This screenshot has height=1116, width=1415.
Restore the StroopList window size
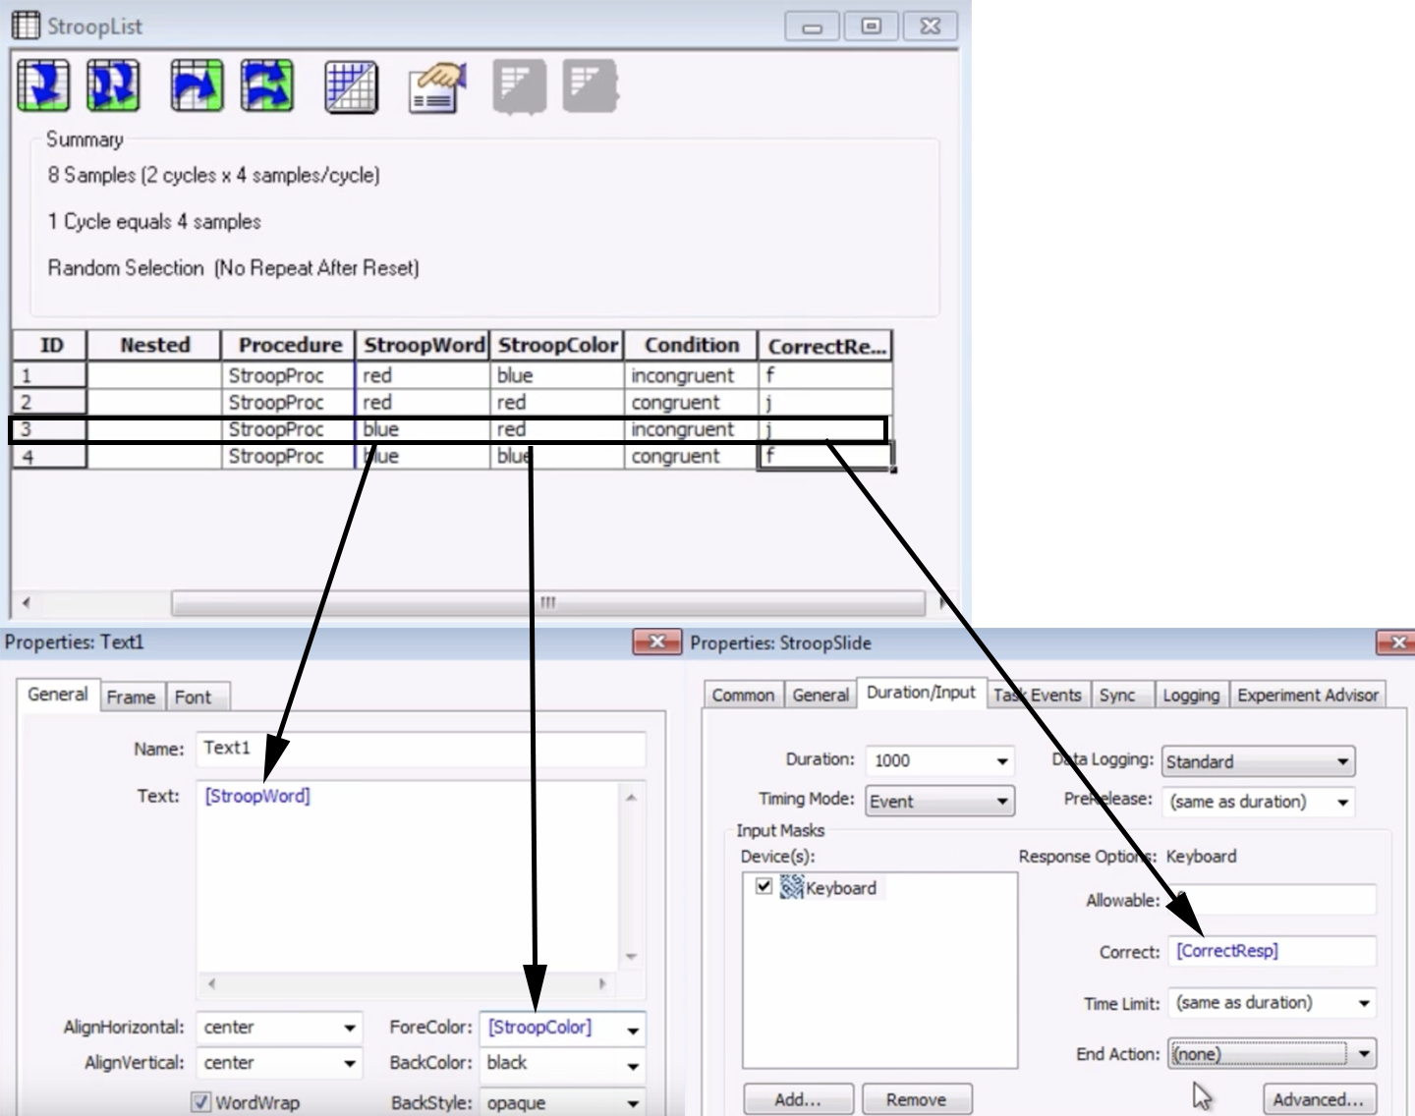click(x=871, y=27)
